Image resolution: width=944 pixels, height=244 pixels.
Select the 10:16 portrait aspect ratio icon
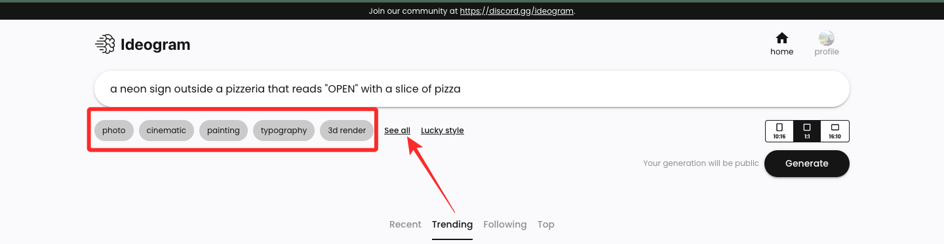point(779,131)
